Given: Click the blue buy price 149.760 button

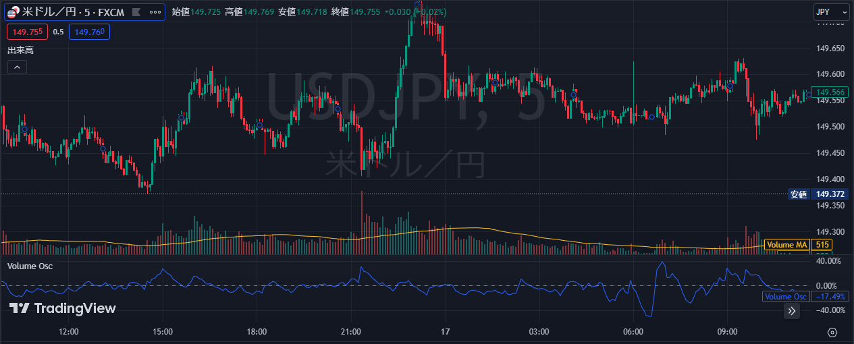Looking at the screenshot, I should 89,32.
